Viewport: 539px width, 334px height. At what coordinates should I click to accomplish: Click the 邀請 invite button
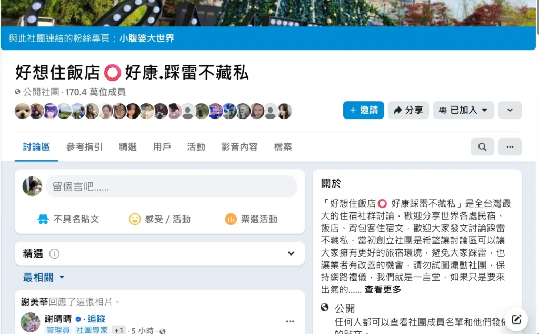click(363, 110)
